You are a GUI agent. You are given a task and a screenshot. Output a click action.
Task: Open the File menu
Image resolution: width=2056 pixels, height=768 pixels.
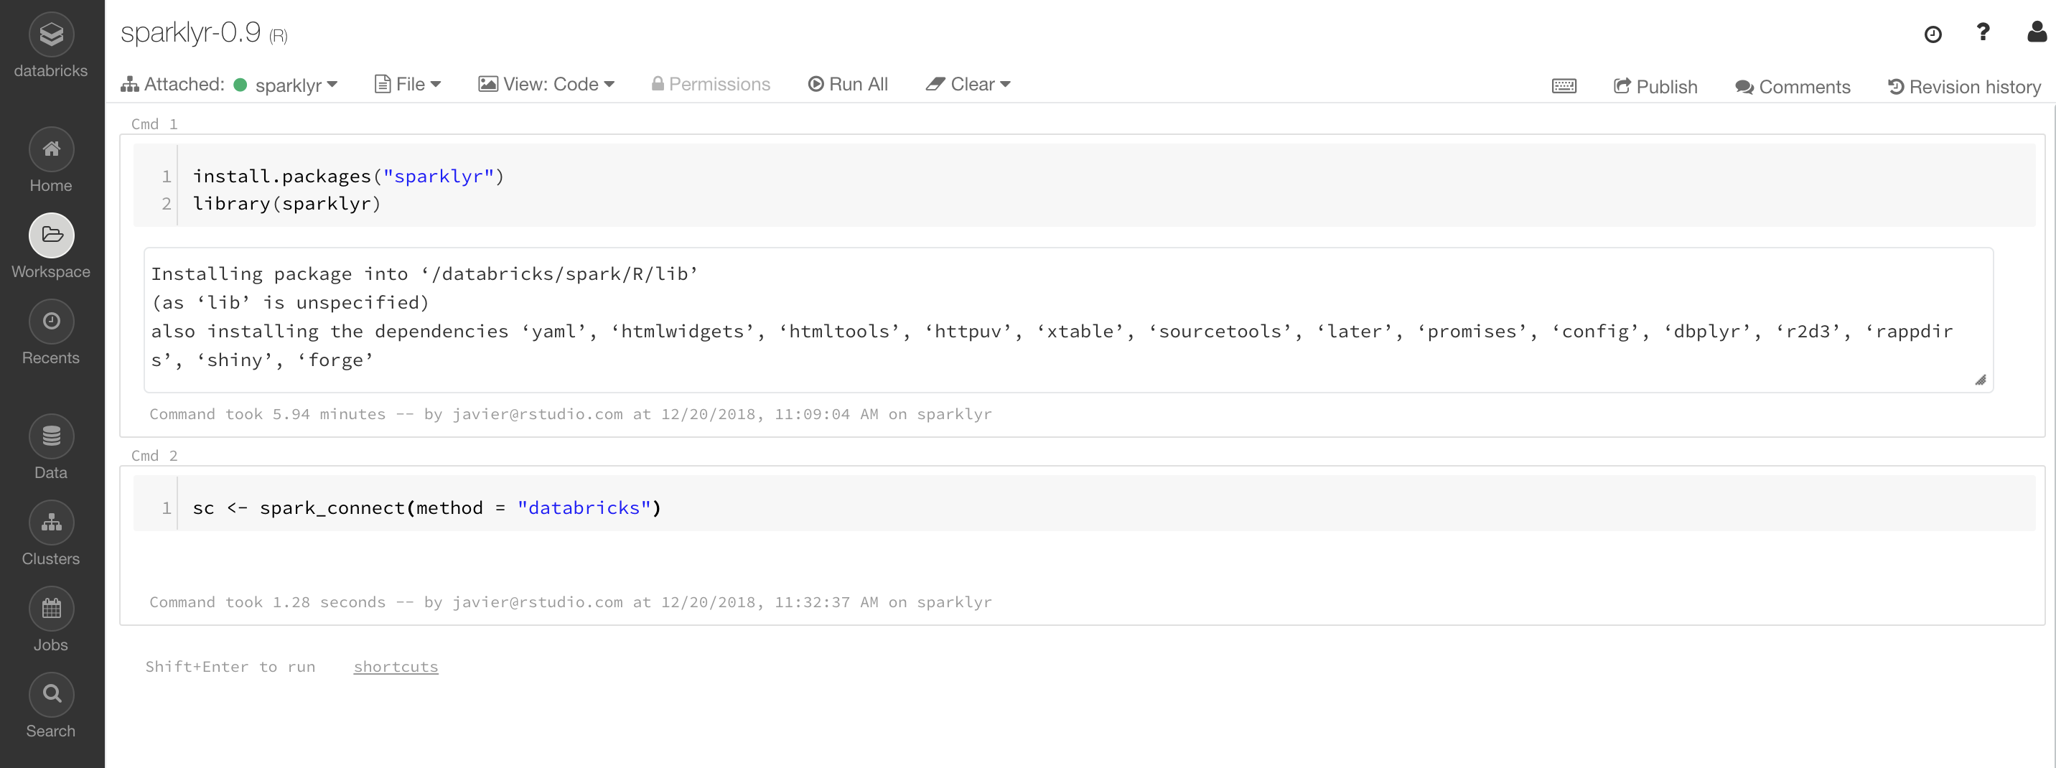408,85
